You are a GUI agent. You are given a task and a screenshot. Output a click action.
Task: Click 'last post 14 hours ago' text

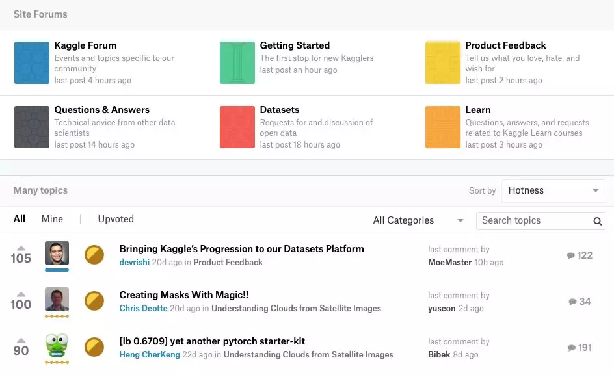click(x=94, y=144)
